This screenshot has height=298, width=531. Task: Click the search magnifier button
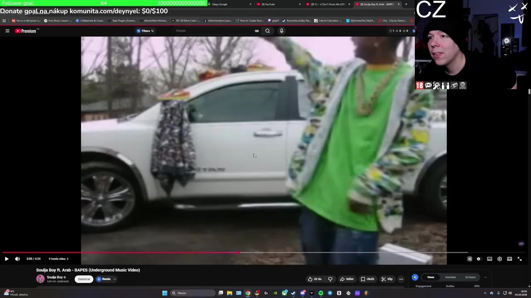pyautogui.click(x=268, y=31)
